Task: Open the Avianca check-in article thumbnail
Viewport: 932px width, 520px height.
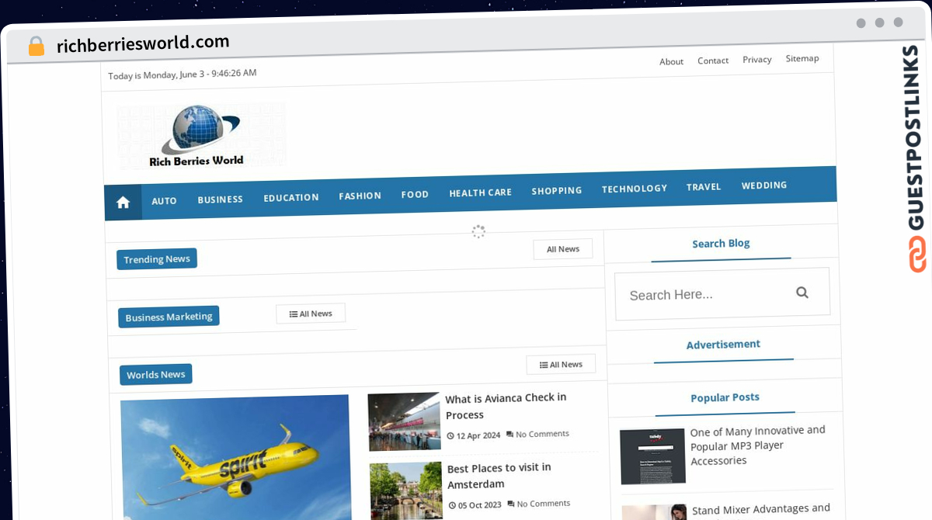Action: click(x=404, y=421)
